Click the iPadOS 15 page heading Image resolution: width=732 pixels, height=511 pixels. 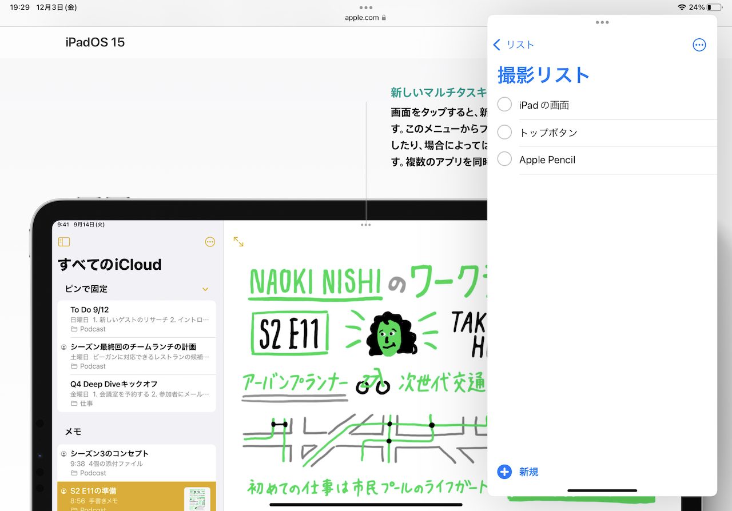95,42
